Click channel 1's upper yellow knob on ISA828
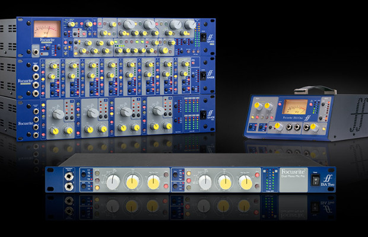This screenshot has width=368, height=237. click(53, 66)
